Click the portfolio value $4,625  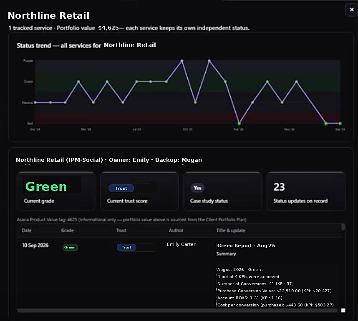(108, 28)
